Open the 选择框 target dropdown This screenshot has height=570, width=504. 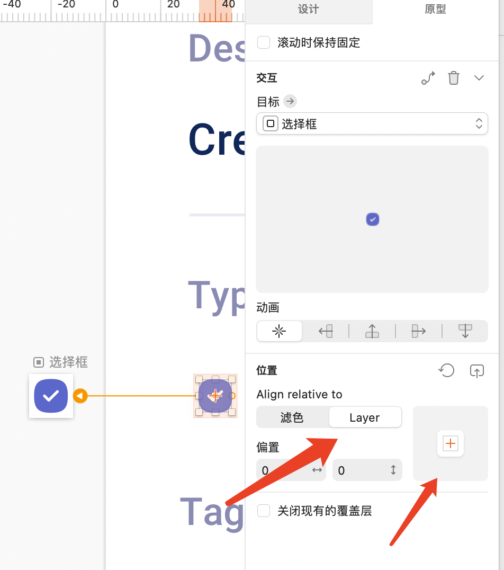[x=372, y=123]
